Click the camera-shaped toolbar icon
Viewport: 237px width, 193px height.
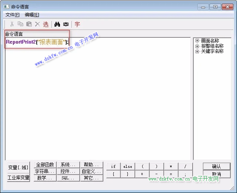pos(66,24)
